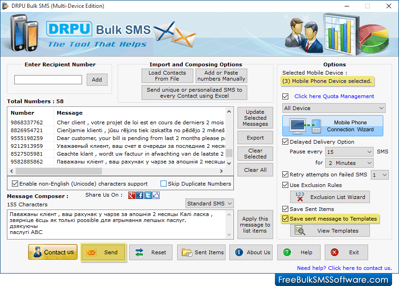Viewport: 399px width, 286px height.
Task: Enable Skip Duplicate Numbers
Action: [x=163, y=184]
